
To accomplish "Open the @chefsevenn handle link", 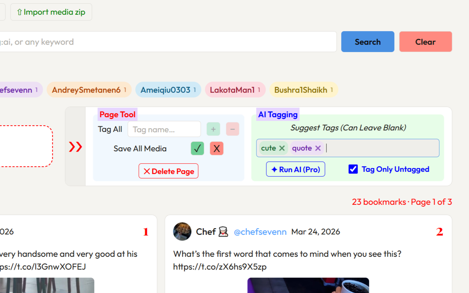I will click(260, 232).
